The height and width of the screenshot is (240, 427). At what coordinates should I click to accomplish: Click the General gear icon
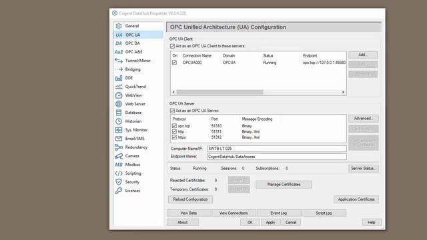pyautogui.click(x=119, y=26)
